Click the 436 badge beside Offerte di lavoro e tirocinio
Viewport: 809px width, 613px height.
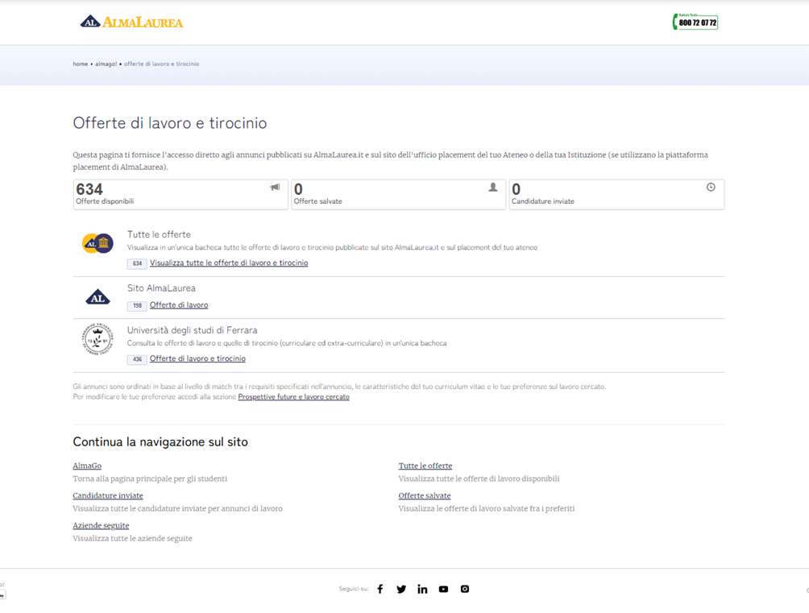tap(137, 359)
